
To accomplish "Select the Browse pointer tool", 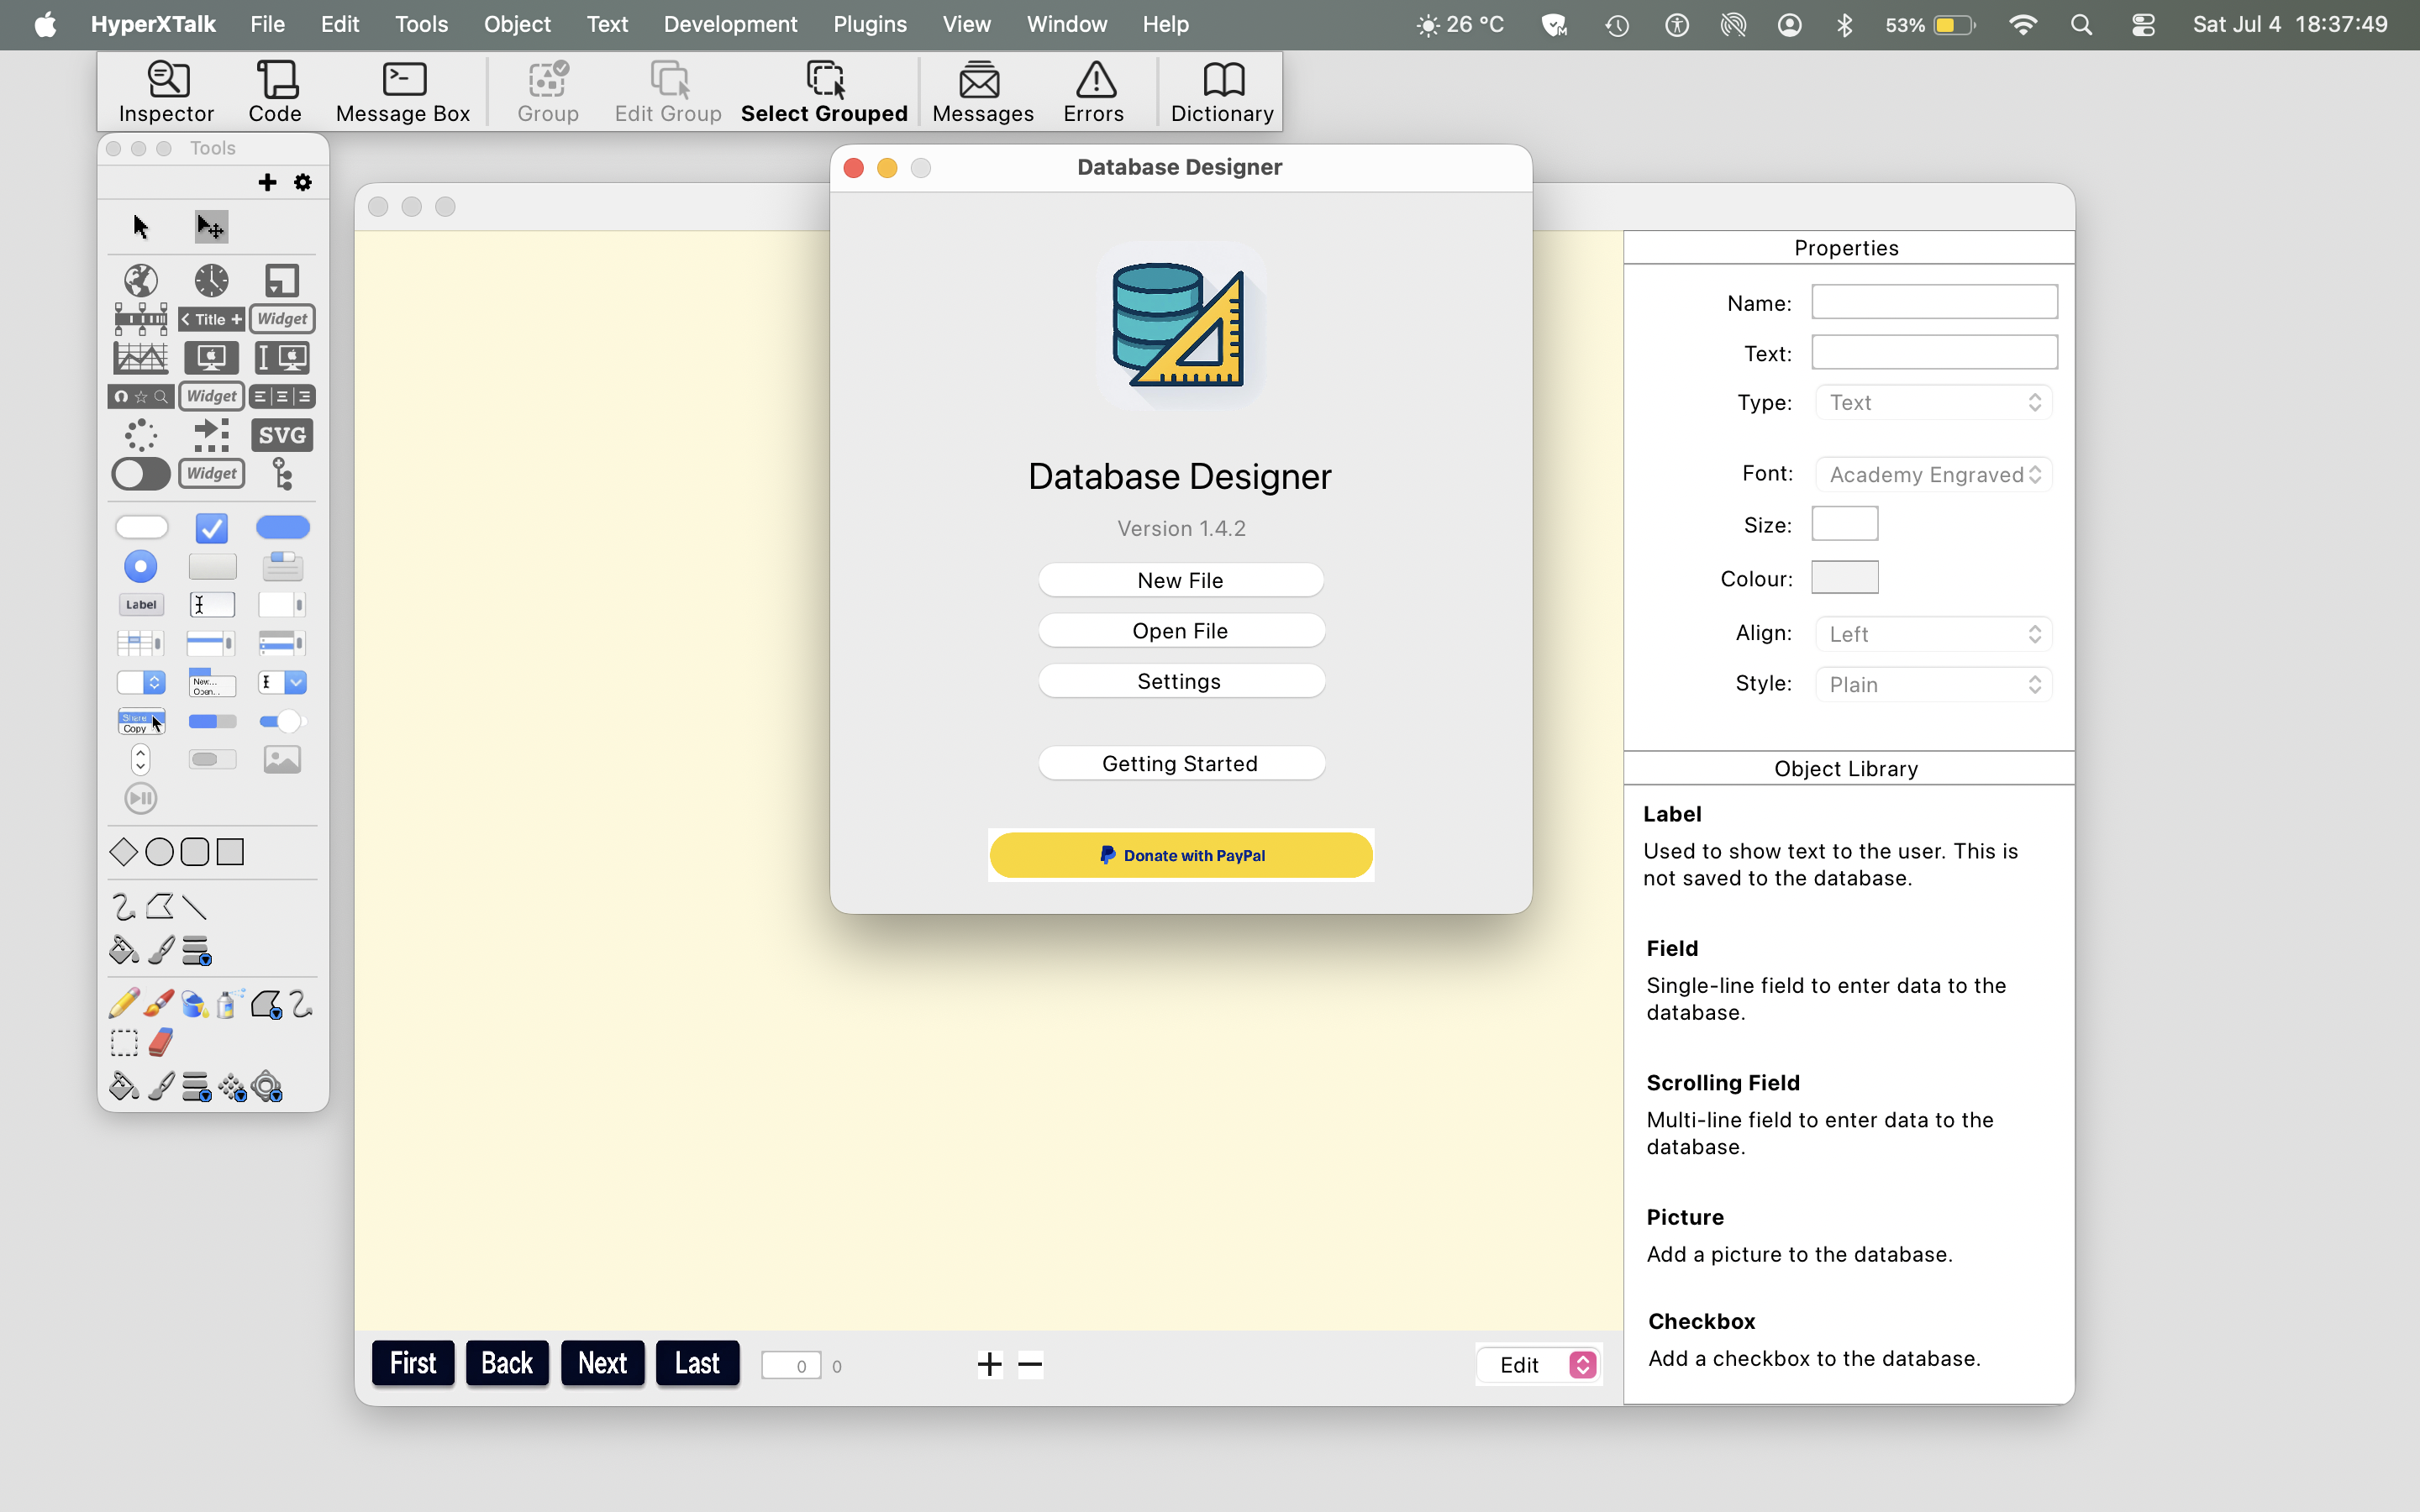I will pyautogui.click(x=141, y=227).
